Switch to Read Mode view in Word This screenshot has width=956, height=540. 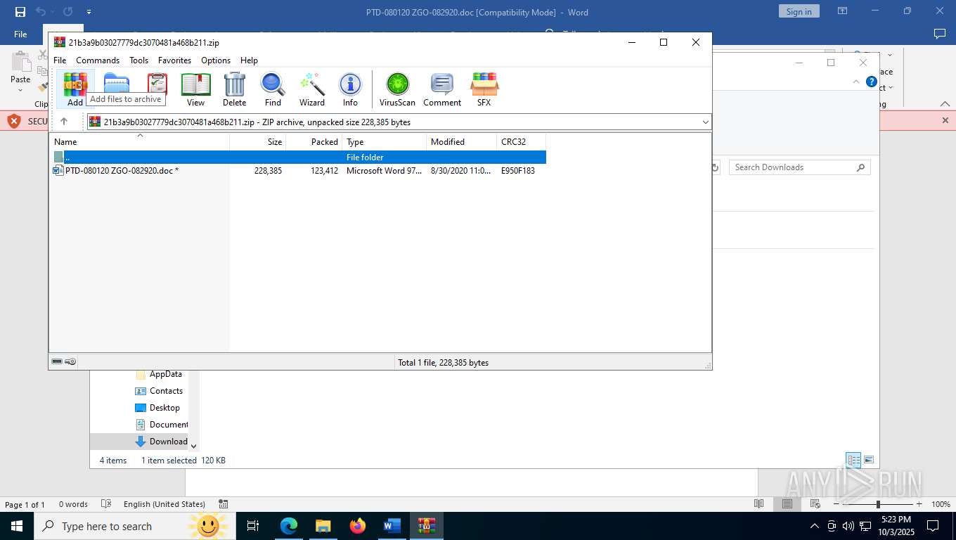[x=759, y=504]
